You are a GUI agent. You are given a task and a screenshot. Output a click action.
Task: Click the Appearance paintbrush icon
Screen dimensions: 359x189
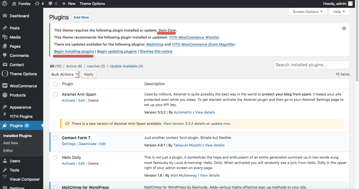[x=5, y=107]
